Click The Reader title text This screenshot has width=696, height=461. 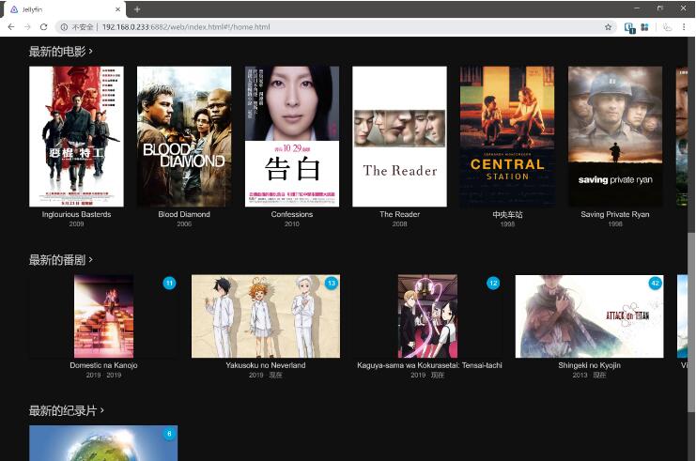point(399,214)
